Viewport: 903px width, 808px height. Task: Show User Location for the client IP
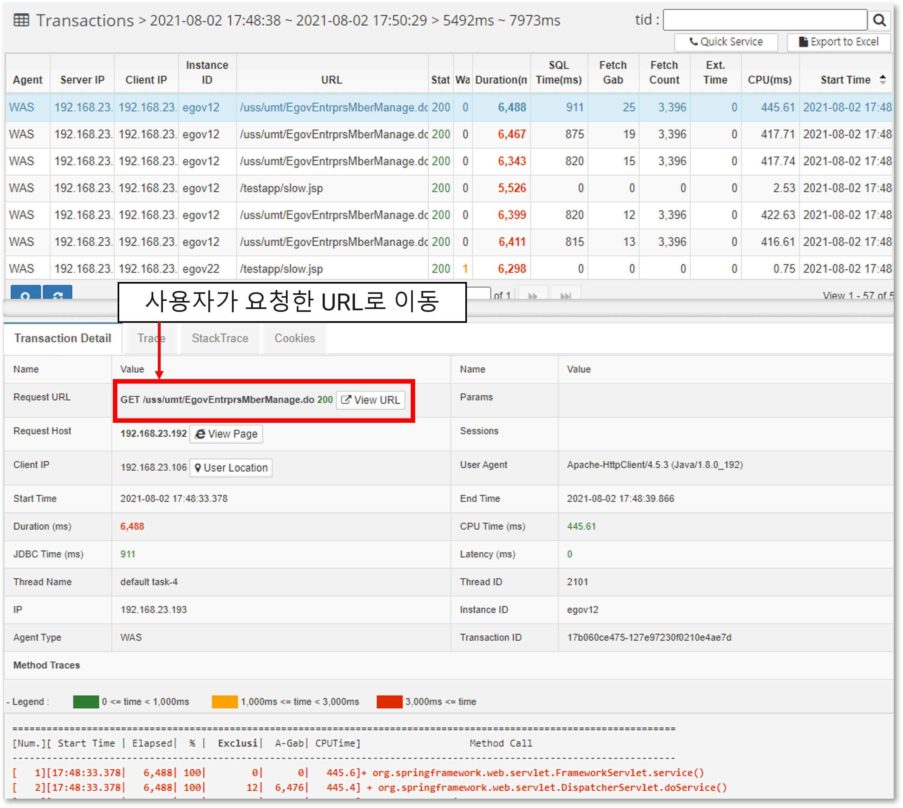(x=231, y=468)
